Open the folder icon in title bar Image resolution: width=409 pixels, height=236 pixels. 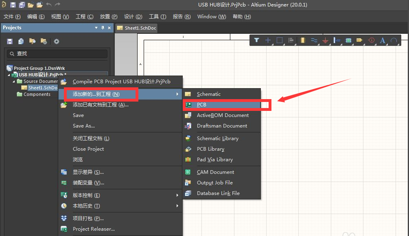coord(31,5)
